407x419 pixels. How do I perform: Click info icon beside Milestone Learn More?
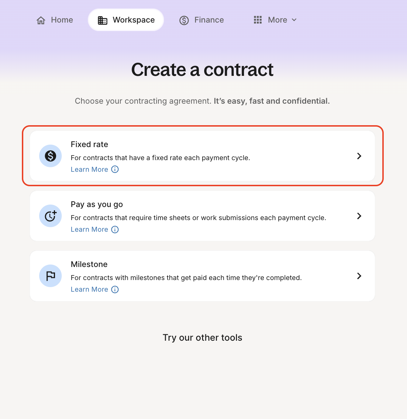point(115,289)
